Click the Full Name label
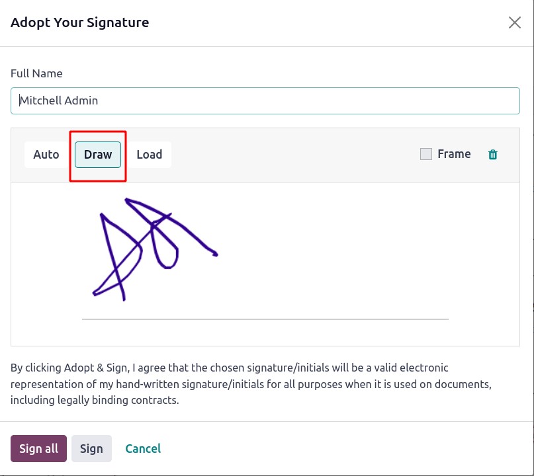The width and height of the screenshot is (534, 476). (36, 73)
